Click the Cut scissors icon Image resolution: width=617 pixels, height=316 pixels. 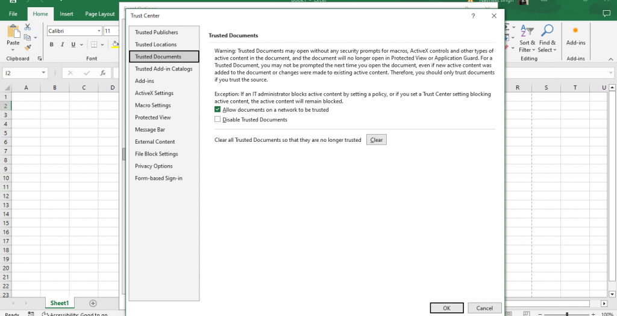28,27
